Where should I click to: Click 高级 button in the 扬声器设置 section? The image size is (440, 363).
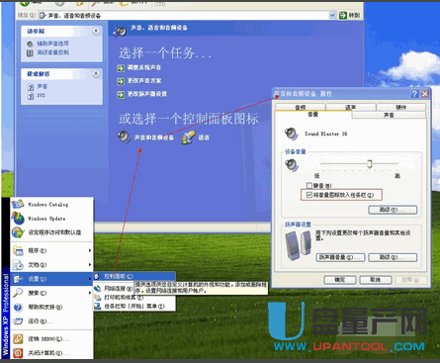pos(393,257)
